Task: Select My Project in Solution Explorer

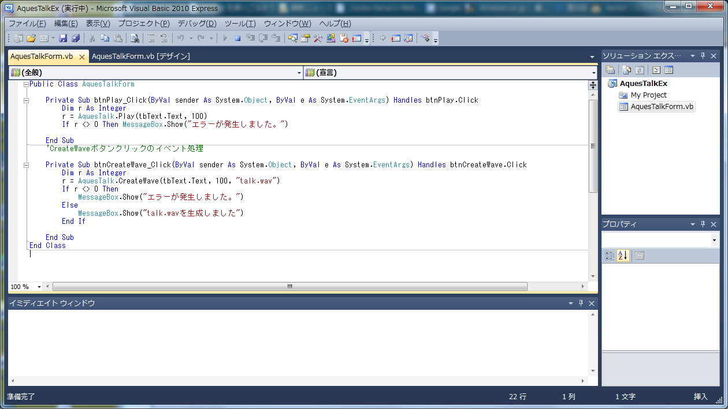Action: coord(648,95)
